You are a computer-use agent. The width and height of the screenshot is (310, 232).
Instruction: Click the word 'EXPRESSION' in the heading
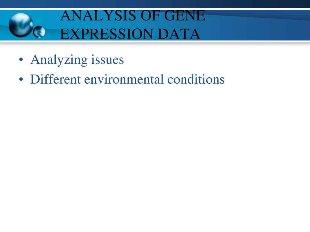[107, 34]
